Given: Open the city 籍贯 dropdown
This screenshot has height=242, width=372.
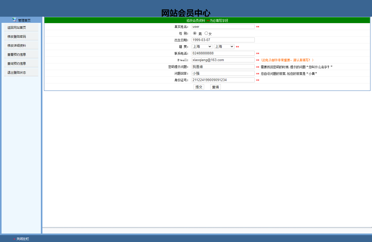Looking at the screenshot, I should (224, 46).
